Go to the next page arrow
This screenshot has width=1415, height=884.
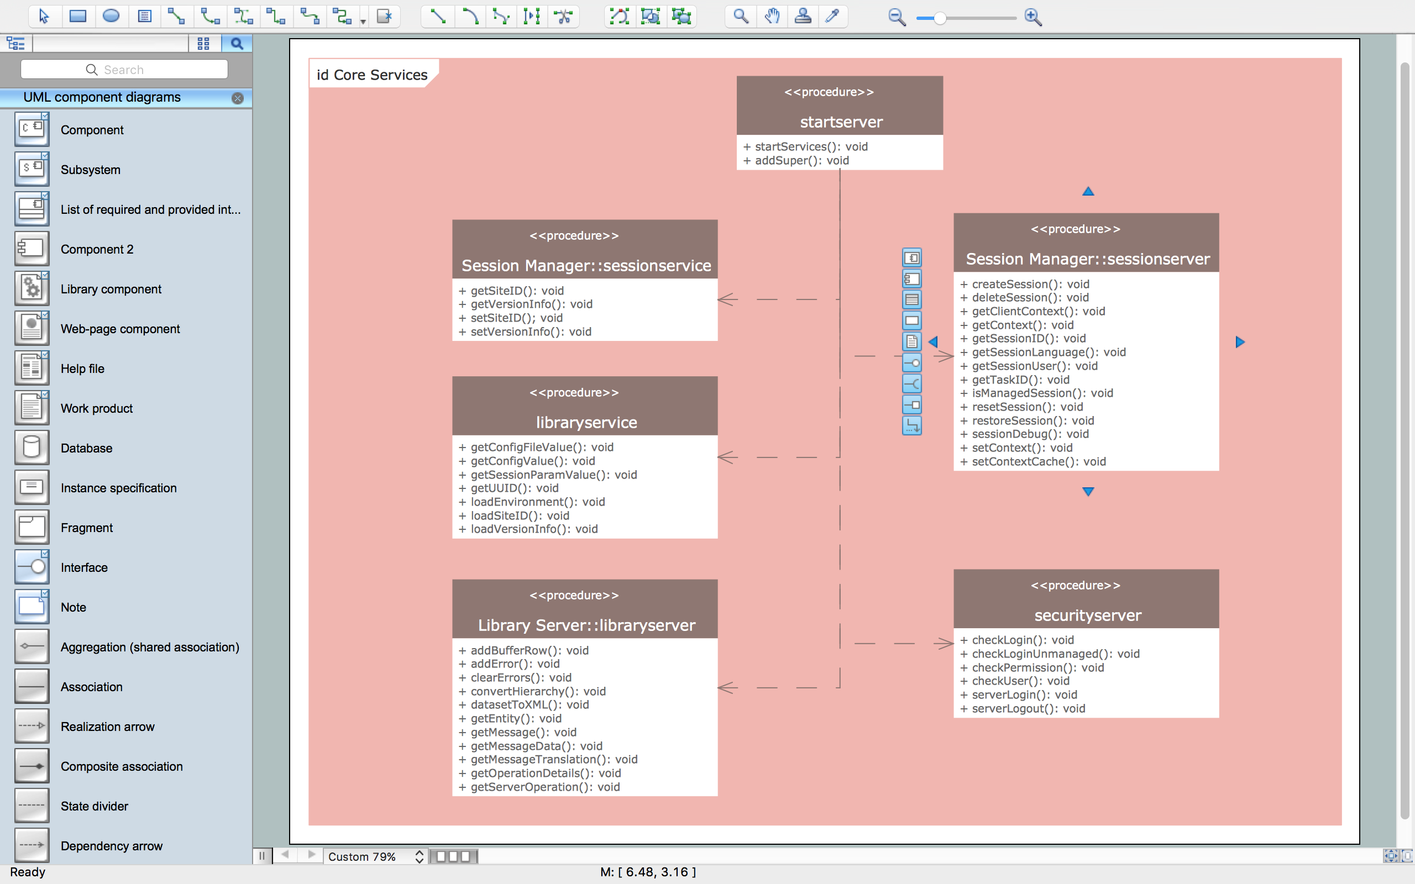pos(312,855)
